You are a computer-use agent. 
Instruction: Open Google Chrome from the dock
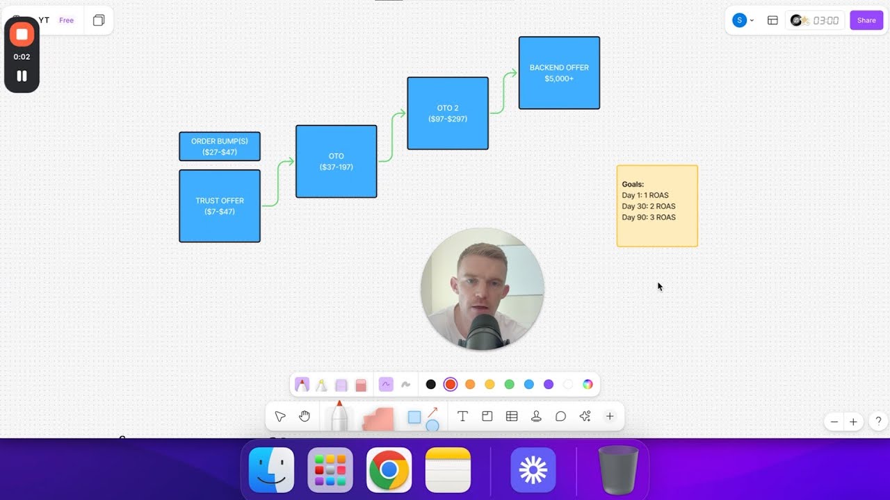click(389, 470)
